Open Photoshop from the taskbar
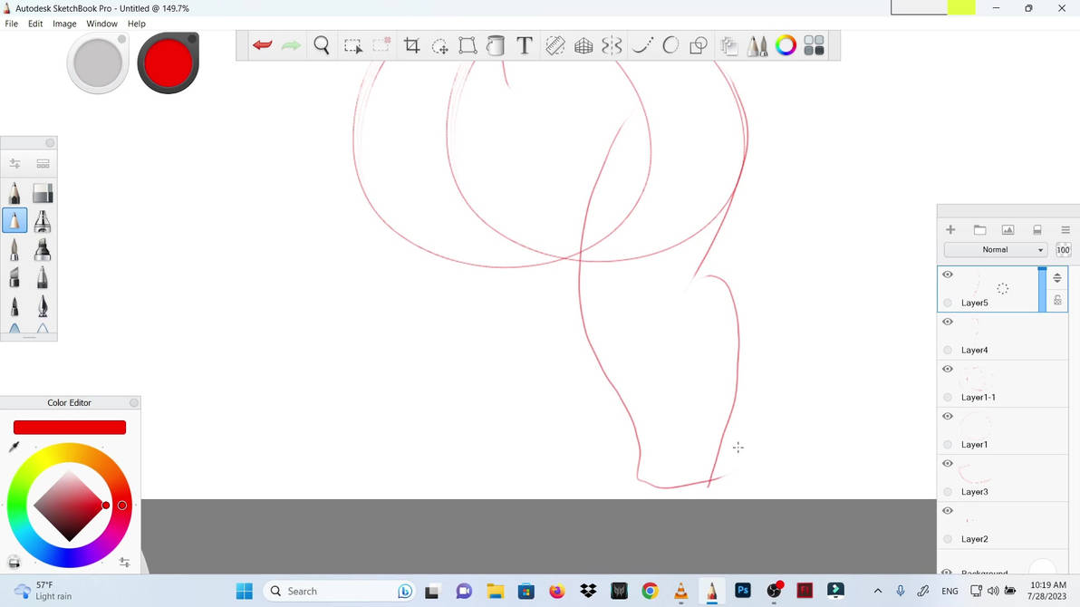 (743, 591)
